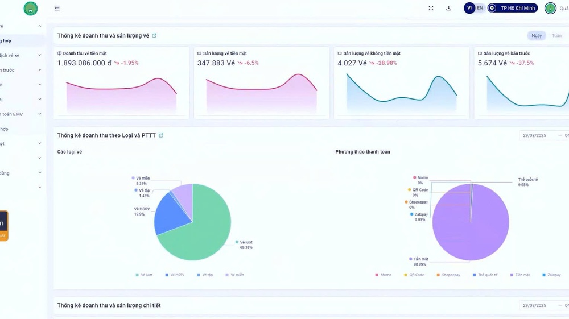Toggle 'Vé miễn' legend item

[235, 275]
